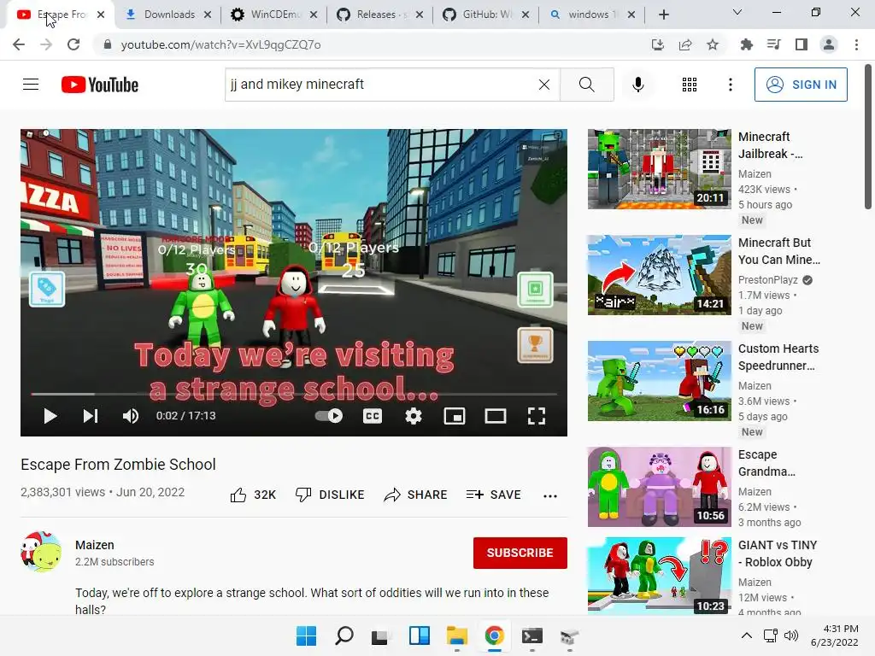The height and width of the screenshot is (656, 875).
Task: Install app icon in address bar
Action: pos(658,44)
